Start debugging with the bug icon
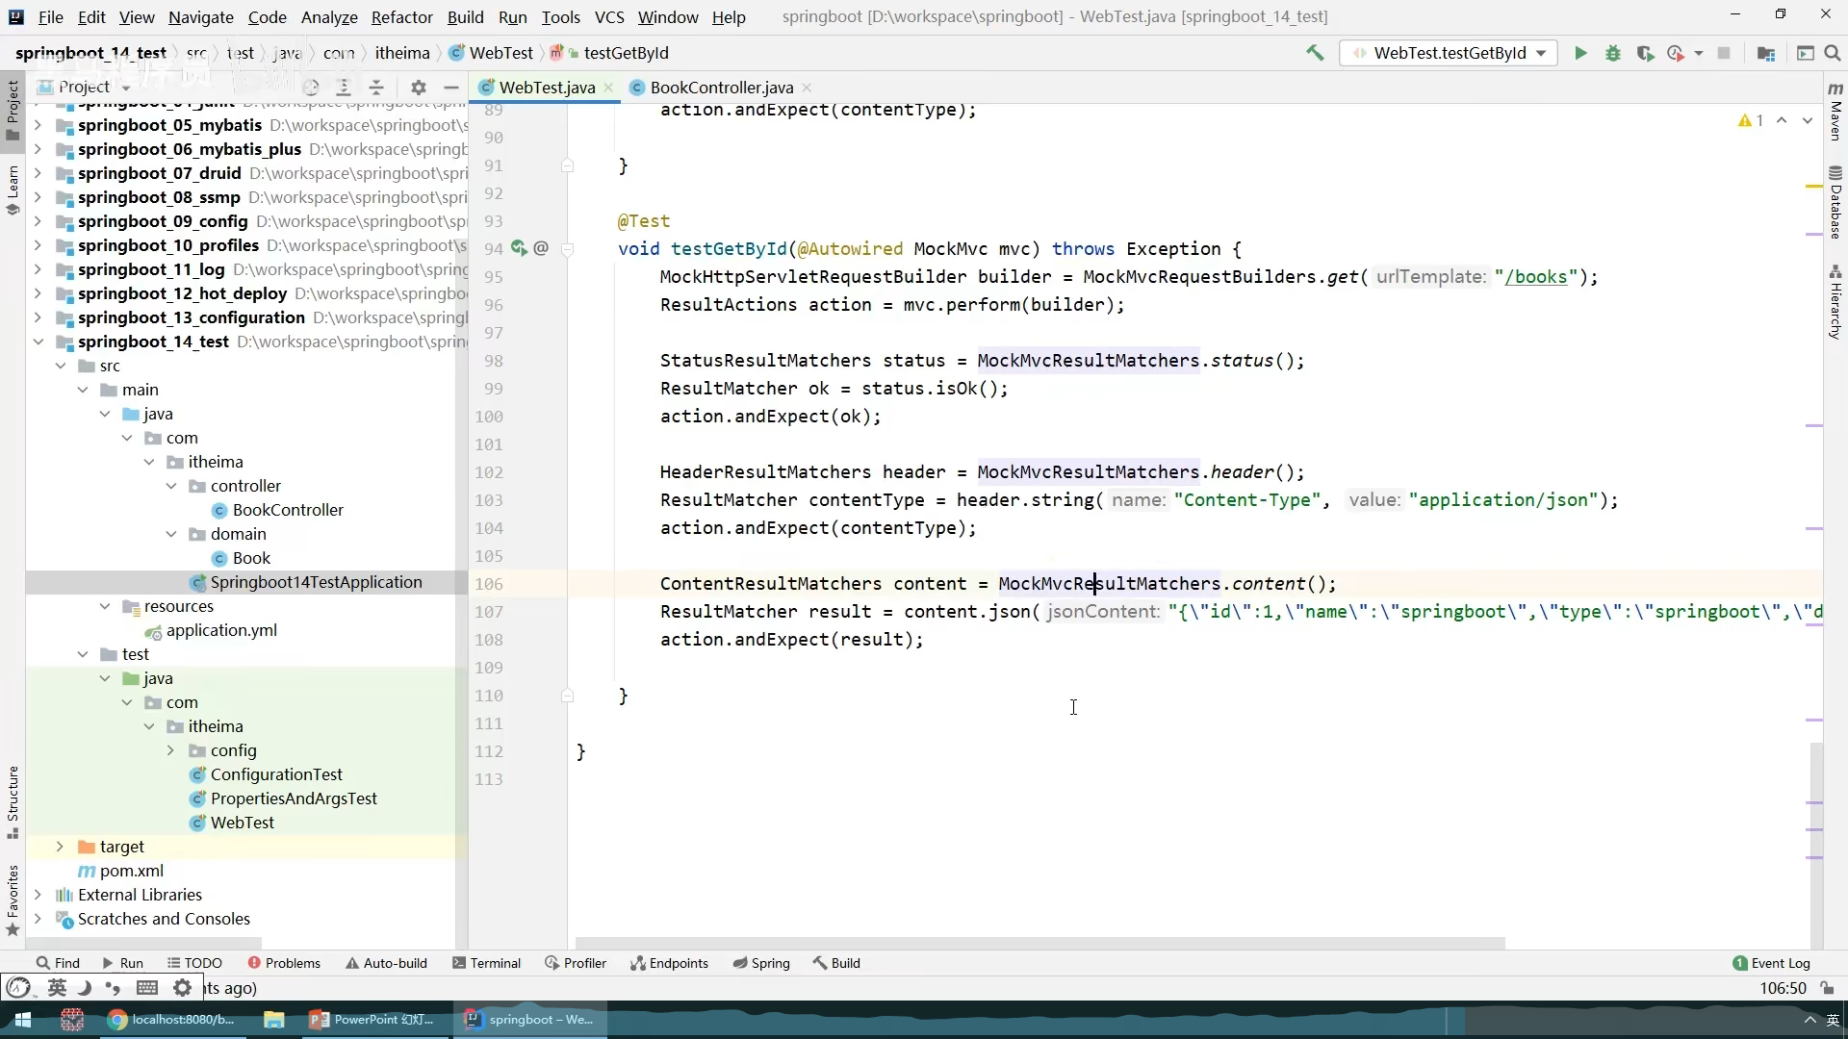The width and height of the screenshot is (1848, 1039). (1613, 53)
